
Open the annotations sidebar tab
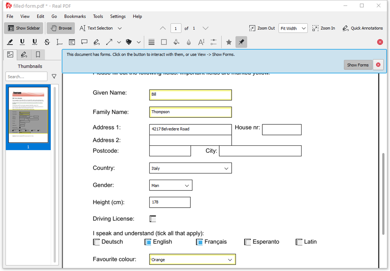[x=24, y=54]
